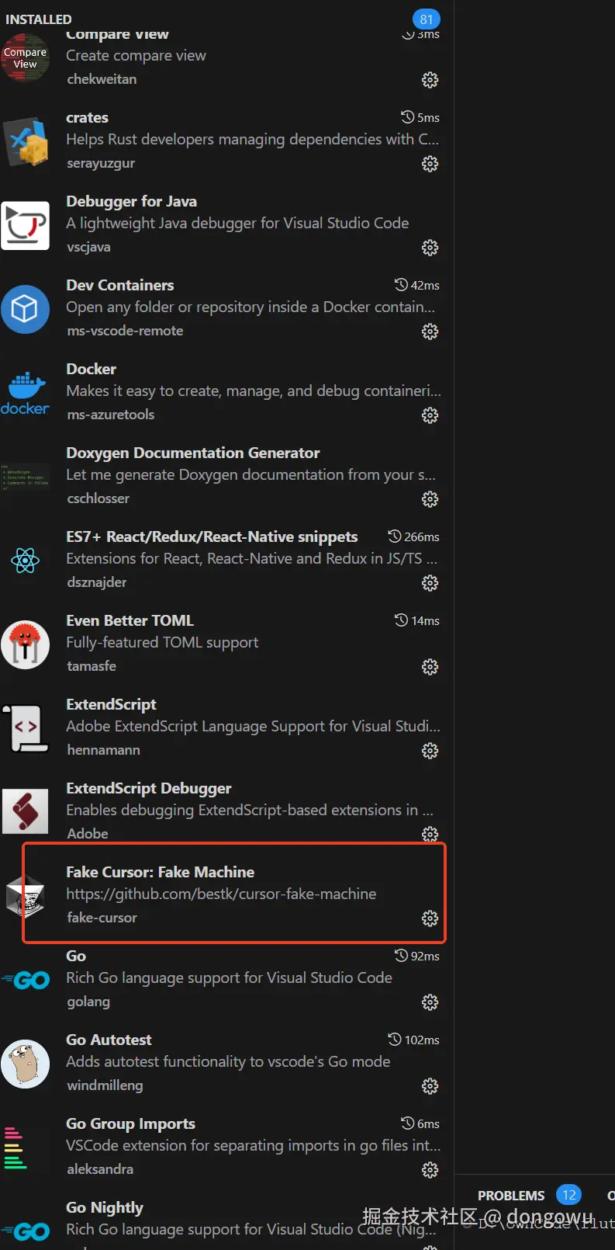615x1250 pixels.
Task: Click publisher name aleksandra
Action: click(100, 1169)
